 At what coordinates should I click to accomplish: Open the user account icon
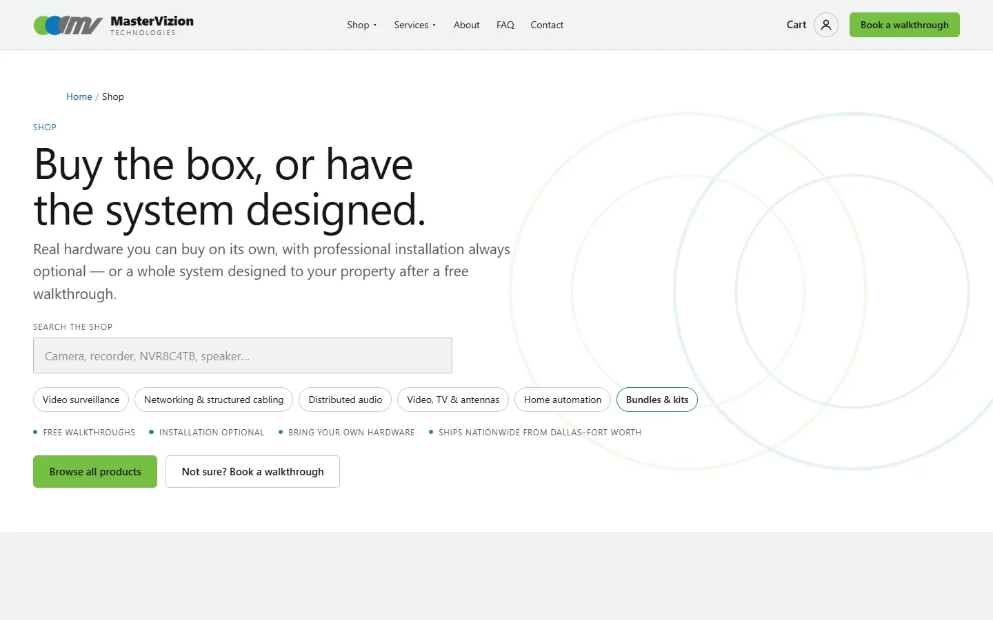[826, 25]
